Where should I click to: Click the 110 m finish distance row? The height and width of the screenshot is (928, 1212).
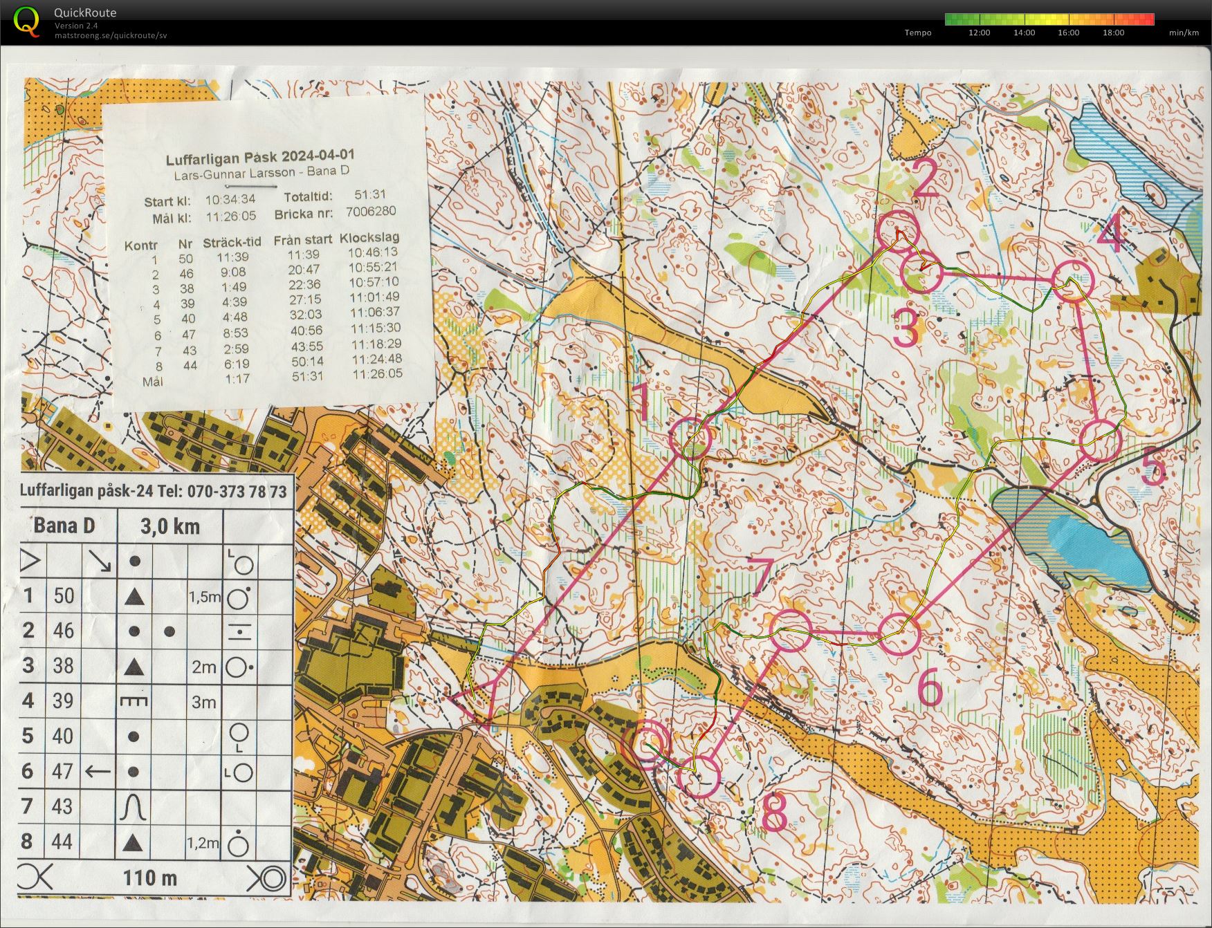[150, 878]
